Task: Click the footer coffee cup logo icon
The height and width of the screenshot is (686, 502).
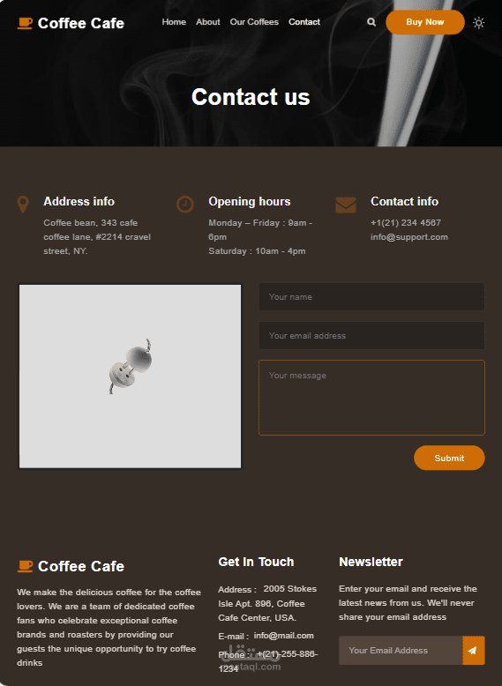Action: coord(25,566)
